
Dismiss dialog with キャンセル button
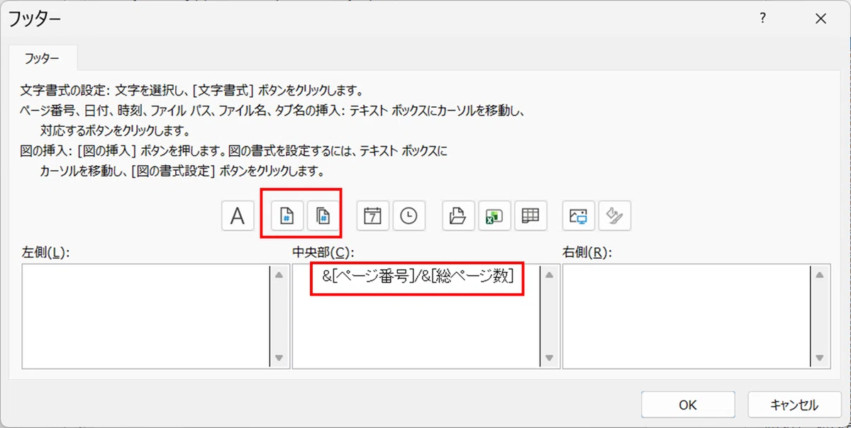pos(794,405)
